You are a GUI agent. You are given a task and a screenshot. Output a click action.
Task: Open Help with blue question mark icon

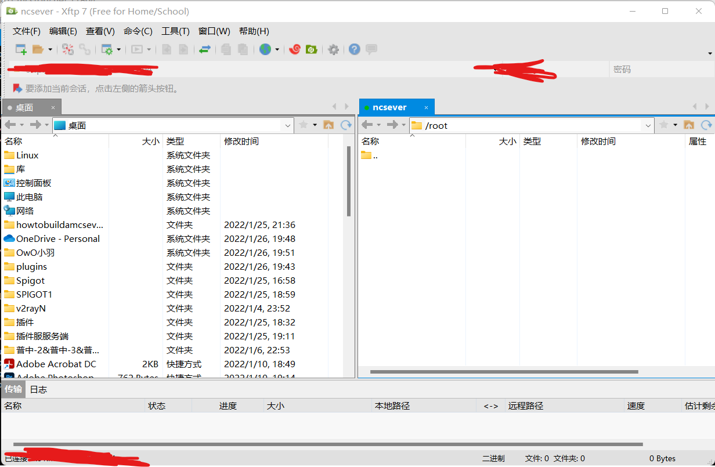click(355, 49)
